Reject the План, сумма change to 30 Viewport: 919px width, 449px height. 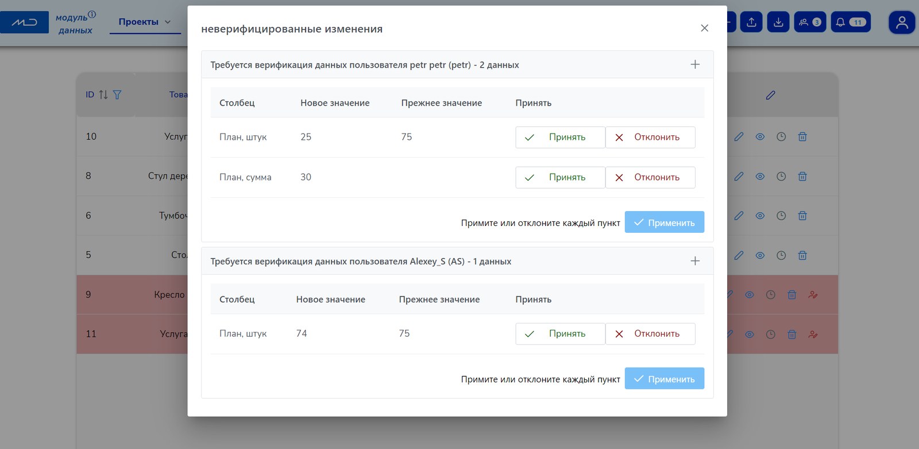tap(650, 177)
